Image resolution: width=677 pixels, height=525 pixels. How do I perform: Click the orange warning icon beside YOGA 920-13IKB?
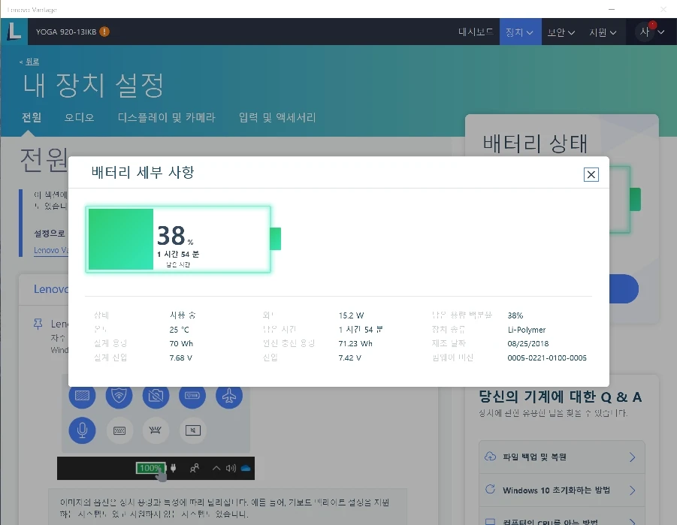(104, 32)
